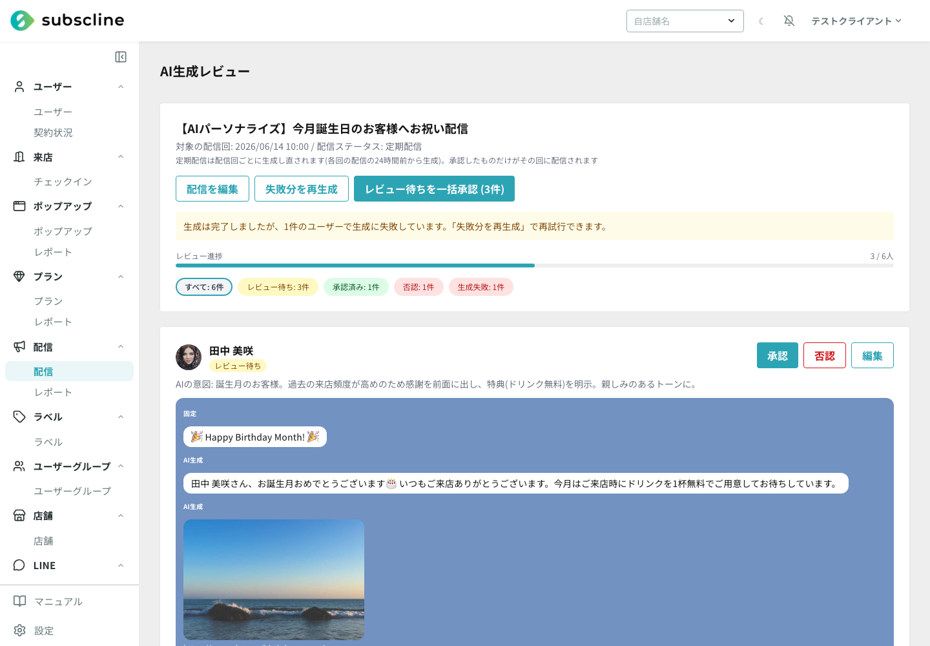This screenshot has width=930, height=646.
Task: Click 配信を編集 button
Action: [x=212, y=189]
